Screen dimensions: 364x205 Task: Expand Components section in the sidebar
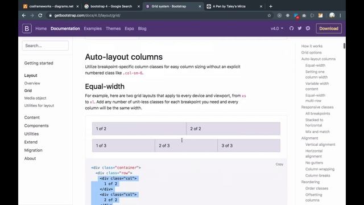(x=36, y=126)
